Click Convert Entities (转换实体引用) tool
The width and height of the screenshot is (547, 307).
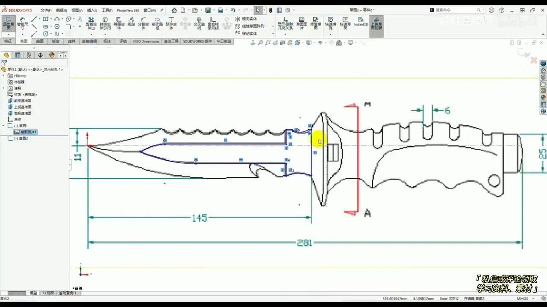105,23
